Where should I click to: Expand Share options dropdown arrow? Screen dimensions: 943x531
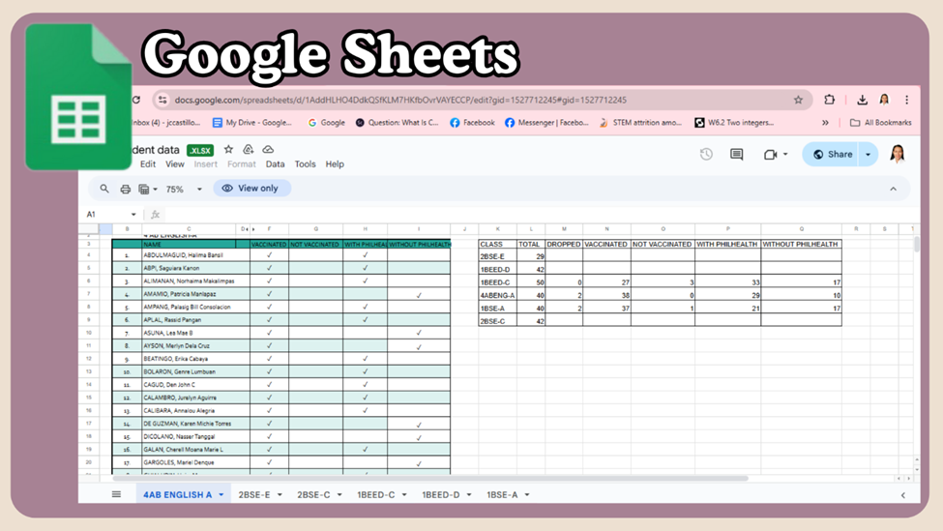click(868, 155)
